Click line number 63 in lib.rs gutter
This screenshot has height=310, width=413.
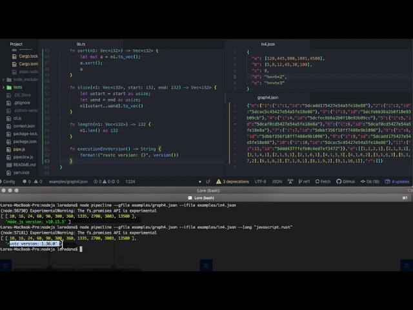47,161
